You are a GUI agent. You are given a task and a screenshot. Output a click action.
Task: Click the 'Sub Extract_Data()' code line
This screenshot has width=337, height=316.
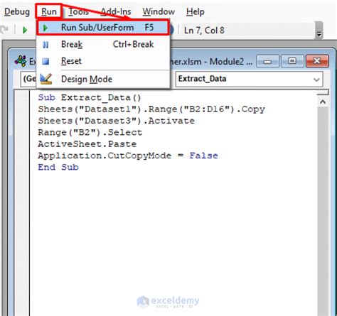(x=90, y=98)
